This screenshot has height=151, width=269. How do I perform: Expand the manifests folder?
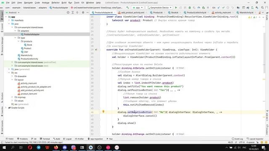[x=9, y=20]
